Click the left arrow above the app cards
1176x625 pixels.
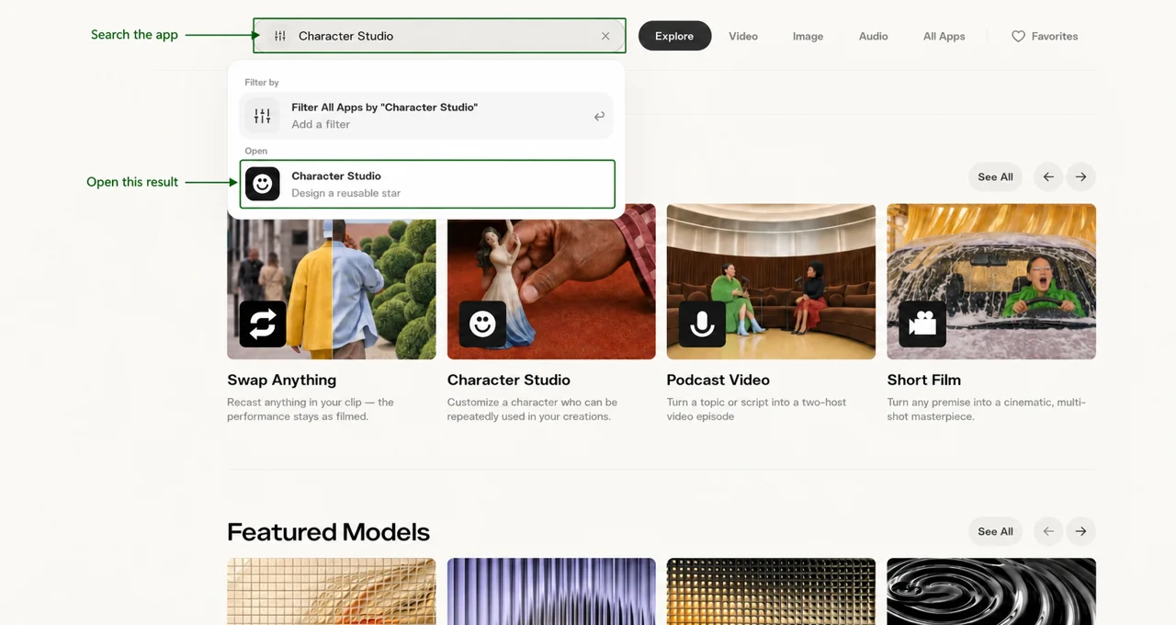click(1048, 176)
